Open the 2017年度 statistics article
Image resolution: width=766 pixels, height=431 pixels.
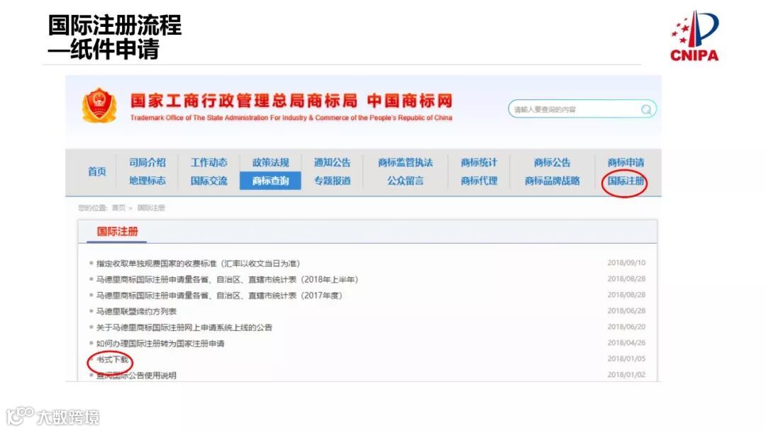pos(219,296)
